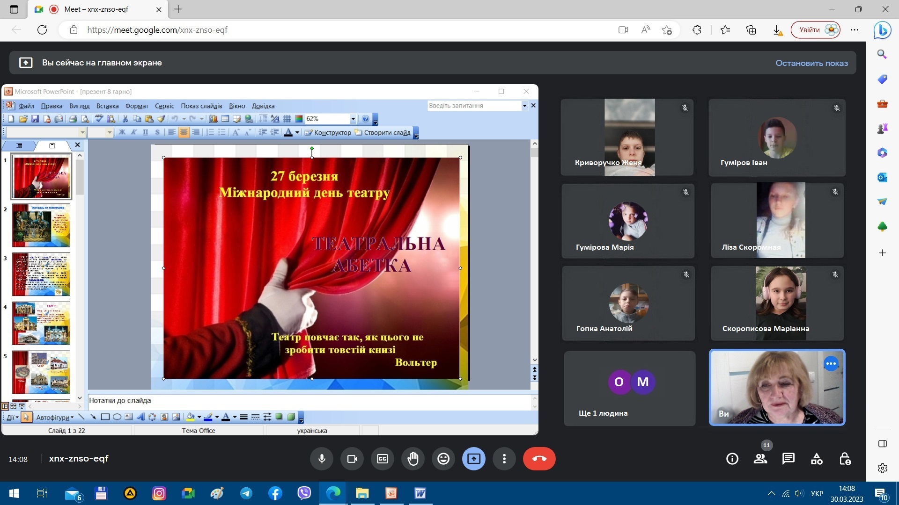Image resolution: width=899 pixels, height=505 pixels.
Task: Raise hand in Google Meet
Action: point(413,459)
